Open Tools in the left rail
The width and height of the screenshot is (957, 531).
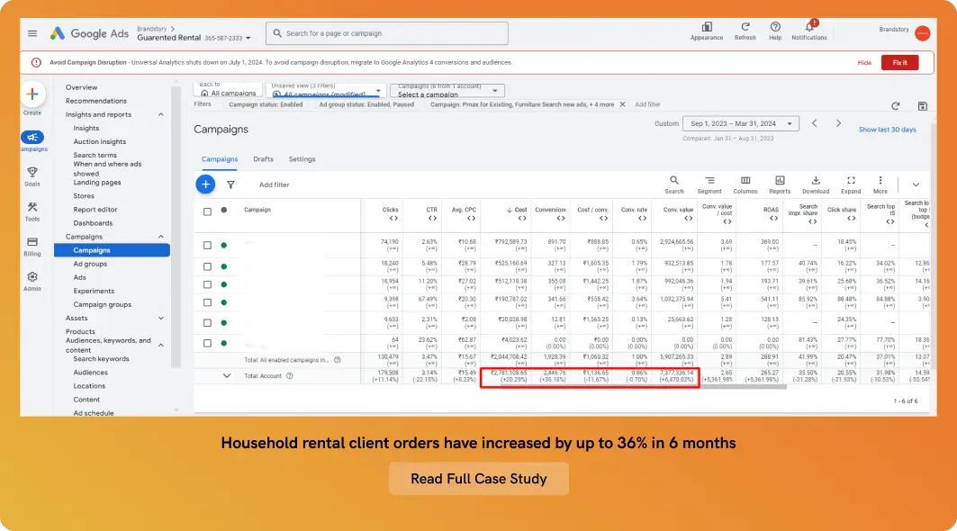32,211
